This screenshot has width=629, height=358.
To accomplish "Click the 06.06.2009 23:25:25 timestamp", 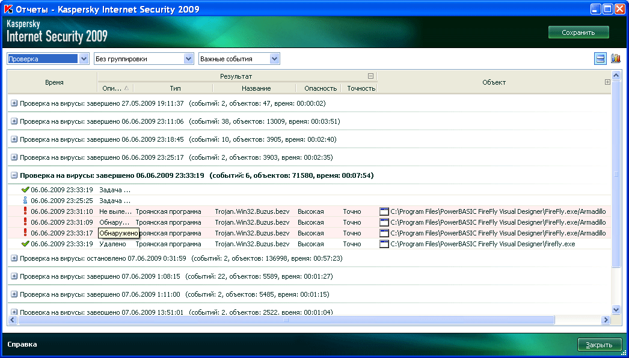I will click(x=62, y=201).
